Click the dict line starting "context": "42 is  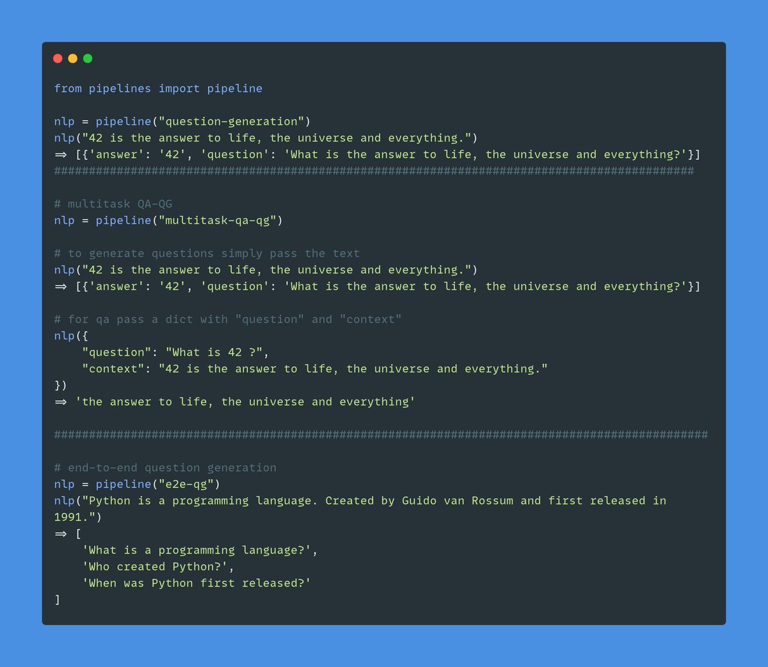[x=315, y=369]
